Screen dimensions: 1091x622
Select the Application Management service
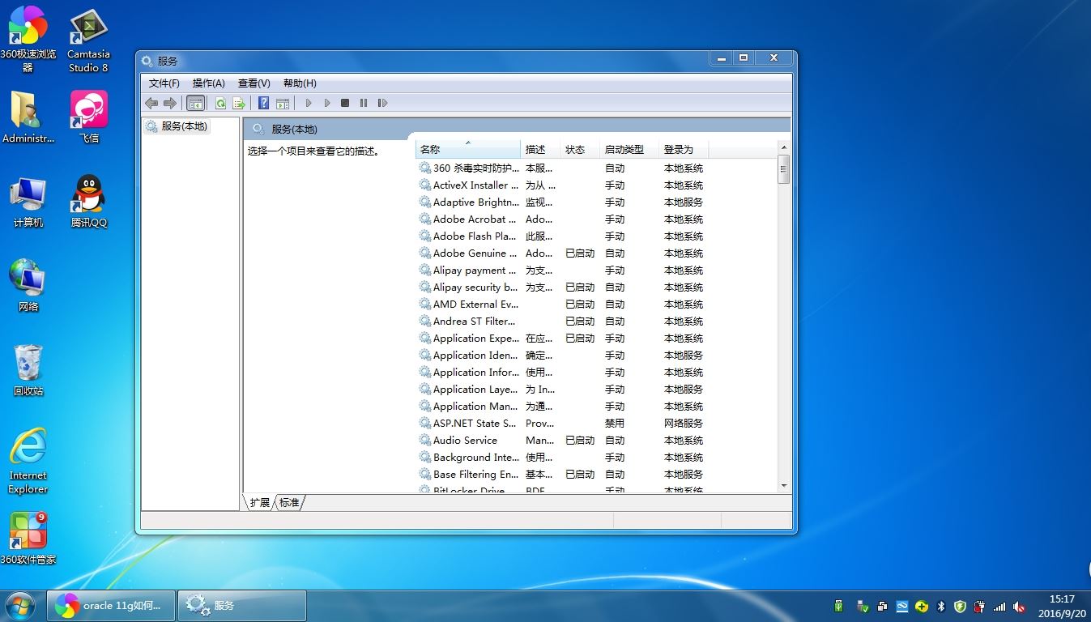pos(561,407)
